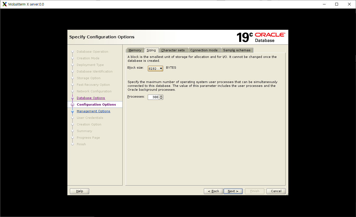Viewport: 356px width, 217px height.
Task: Click the Finish step label in sidebar
Action: 81,144
